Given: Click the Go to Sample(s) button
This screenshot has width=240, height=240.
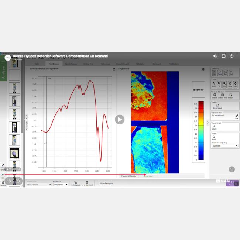Looking at the screenshot, I should tap(87, 183).
